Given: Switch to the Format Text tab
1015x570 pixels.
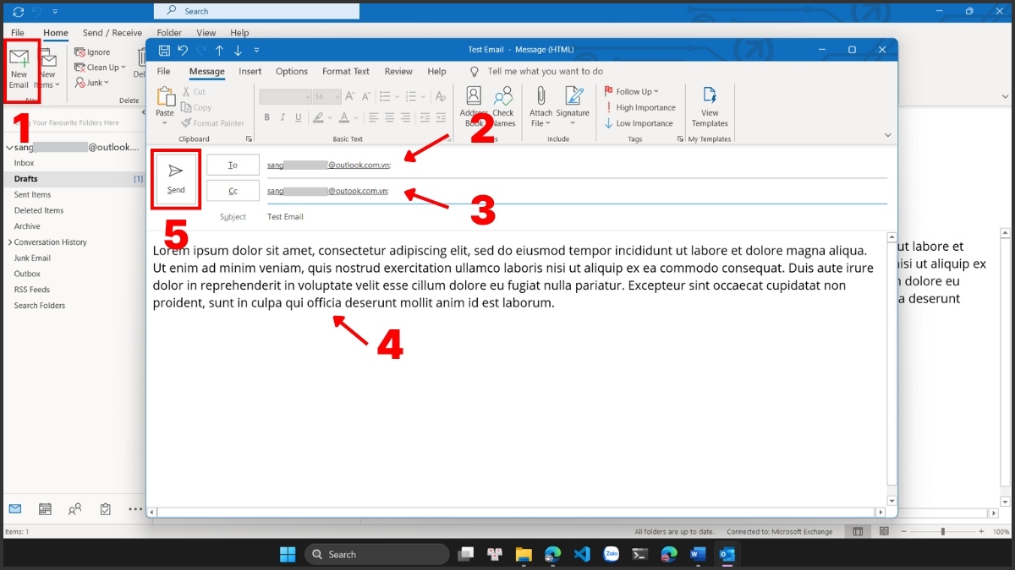Looking at the screenshot, I should (346, 72).
